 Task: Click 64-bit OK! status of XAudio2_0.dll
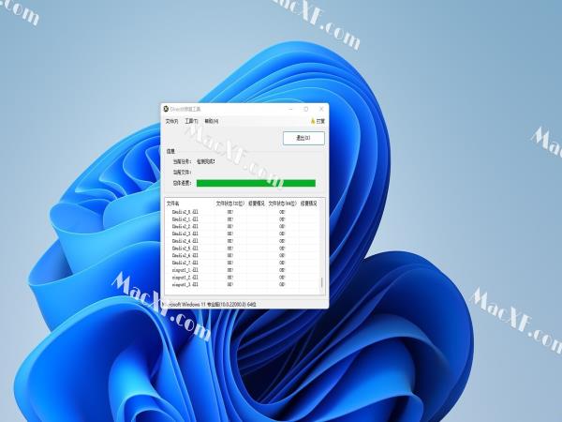pyautogui.click(x=282, y=212)
